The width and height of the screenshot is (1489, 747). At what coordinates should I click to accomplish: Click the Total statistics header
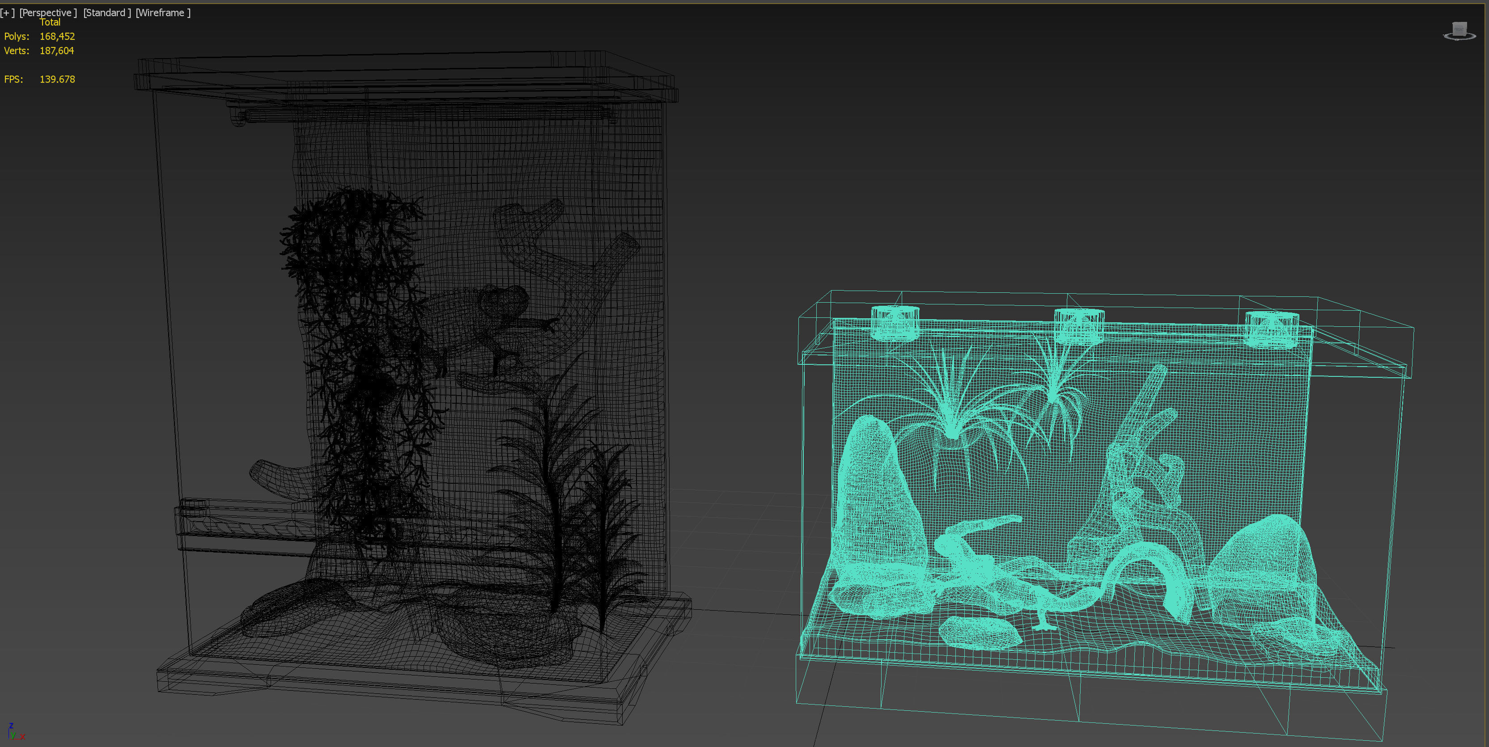(x=50, y=22)
